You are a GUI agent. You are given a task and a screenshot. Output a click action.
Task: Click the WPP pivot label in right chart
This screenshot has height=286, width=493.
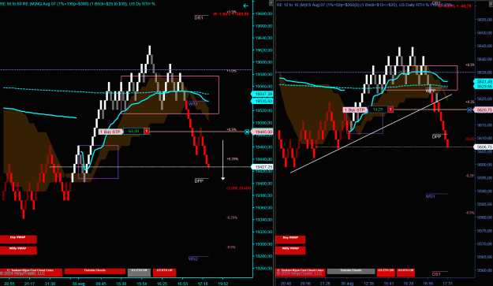(x=431, y=91)
